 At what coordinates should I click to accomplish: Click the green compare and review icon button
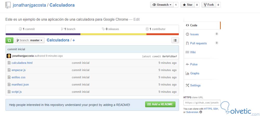tap(9, 40)
